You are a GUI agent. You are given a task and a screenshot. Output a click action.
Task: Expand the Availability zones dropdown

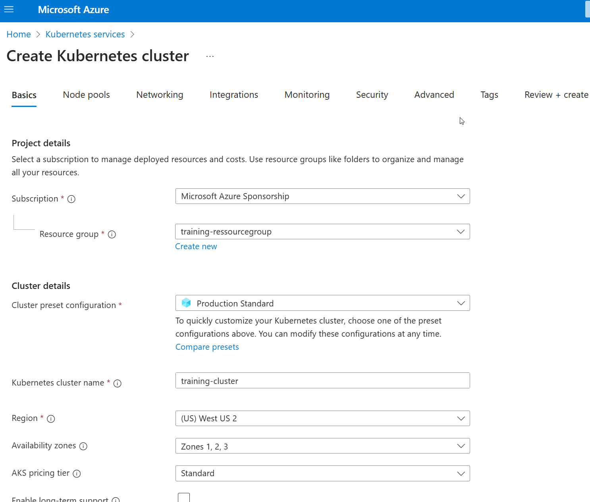322,446
